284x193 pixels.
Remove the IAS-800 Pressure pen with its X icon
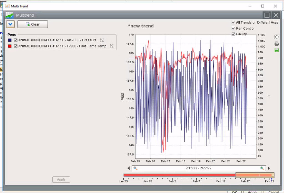click(102, 40)
